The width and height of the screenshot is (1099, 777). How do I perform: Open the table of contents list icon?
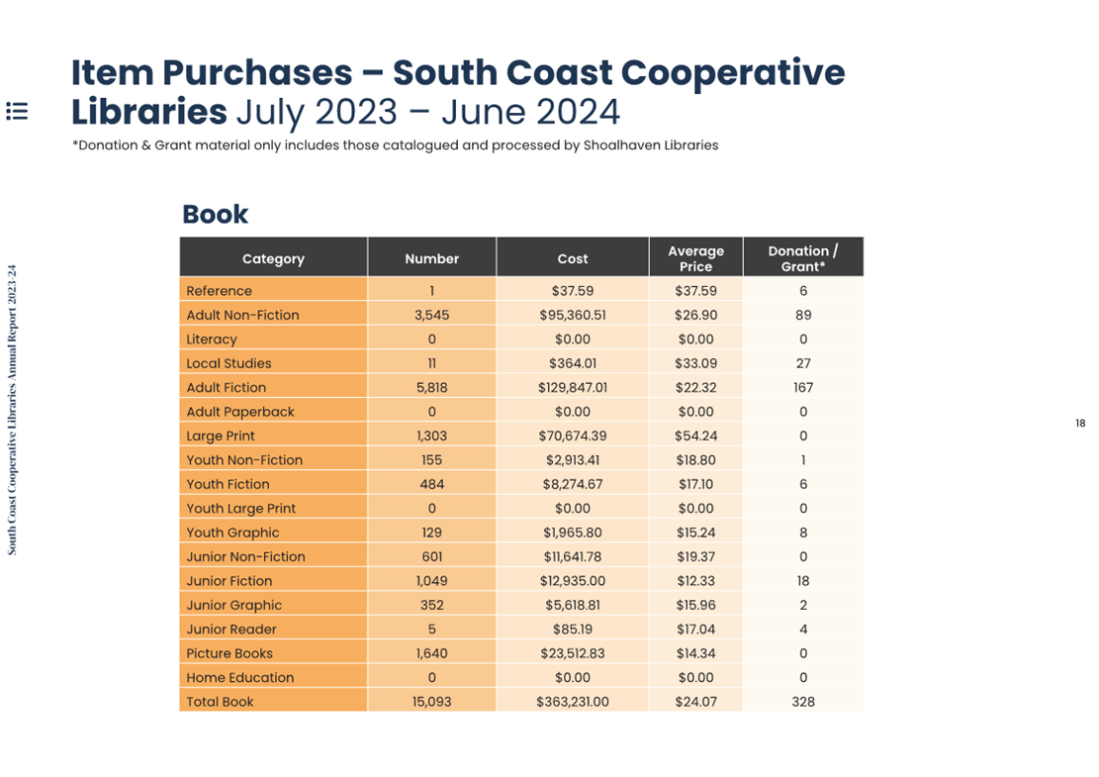pos(17,111)
